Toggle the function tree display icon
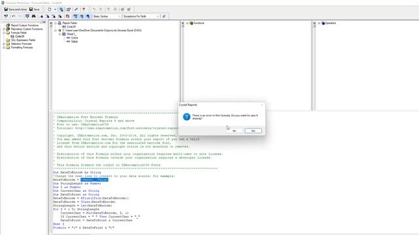 point(82,16)
